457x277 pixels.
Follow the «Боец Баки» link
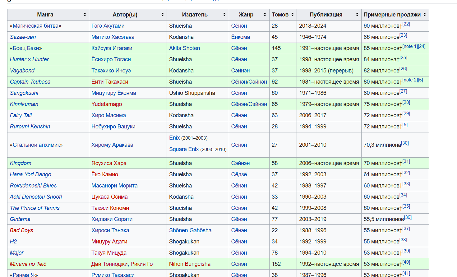tap(26, 48)
